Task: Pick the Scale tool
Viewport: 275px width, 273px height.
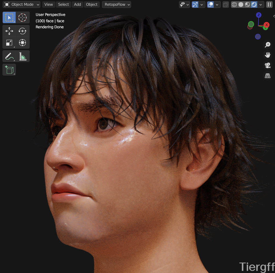Action: tap(9, 43)
